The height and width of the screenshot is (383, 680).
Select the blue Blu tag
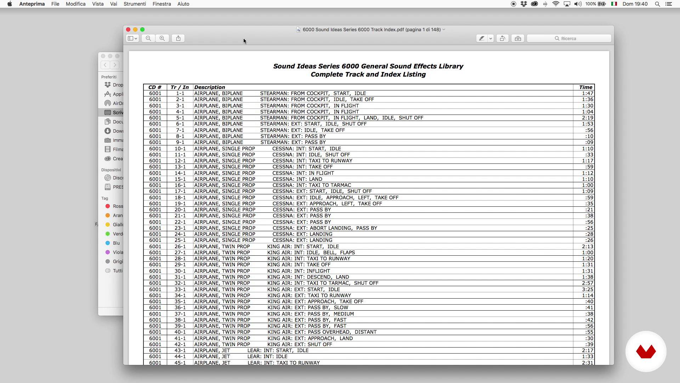click(111, 243)
